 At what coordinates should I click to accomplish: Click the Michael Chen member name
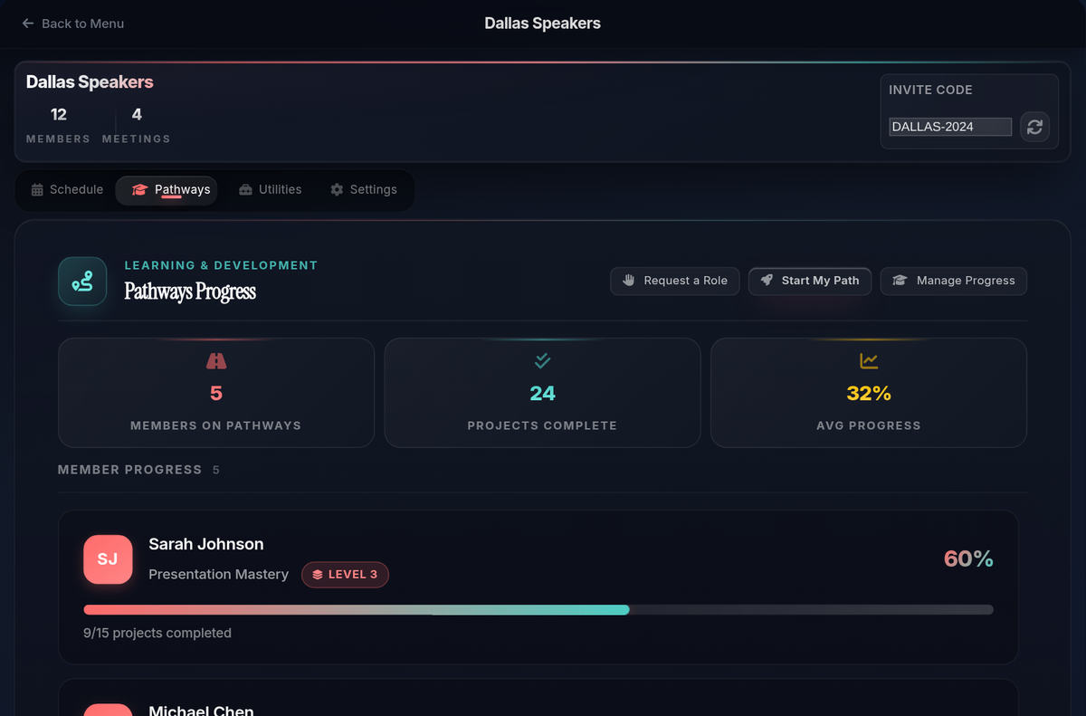tap(201, 711)
